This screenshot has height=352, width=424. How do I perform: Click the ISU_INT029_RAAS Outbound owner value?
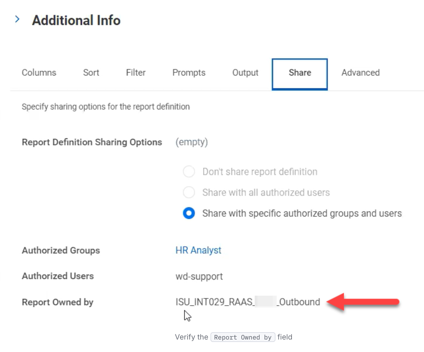click(247, 302)
